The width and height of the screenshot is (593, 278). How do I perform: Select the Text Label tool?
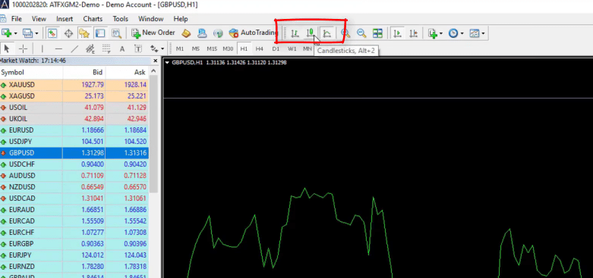click(x=138, y=48)
